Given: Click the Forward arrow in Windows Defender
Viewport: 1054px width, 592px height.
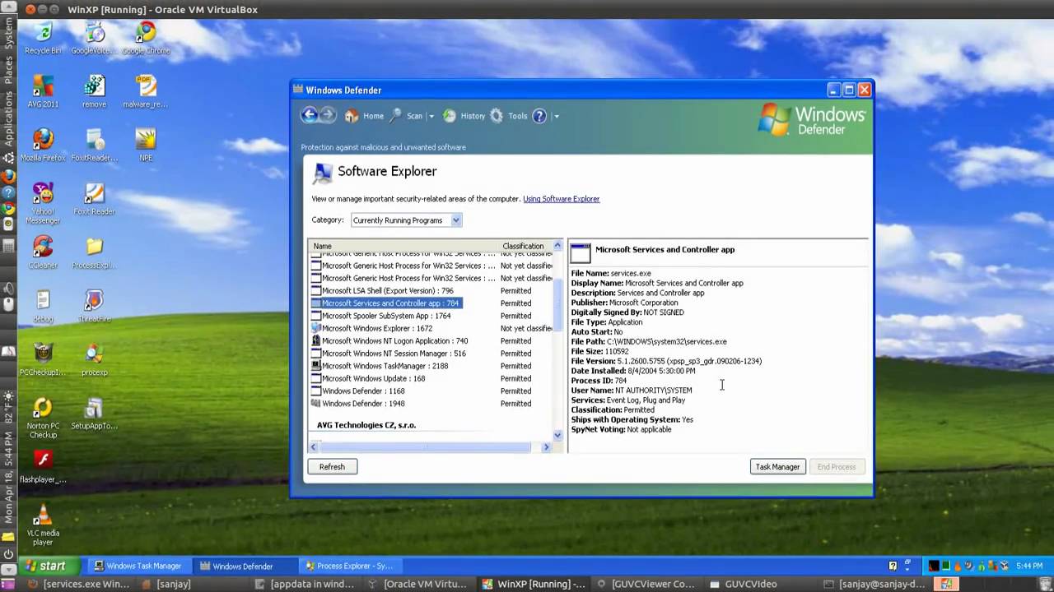Looking at the screenshot, I should tap(328, 116).
